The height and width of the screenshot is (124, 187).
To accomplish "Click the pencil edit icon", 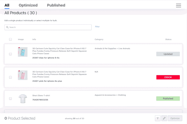I will coord(164,118).
